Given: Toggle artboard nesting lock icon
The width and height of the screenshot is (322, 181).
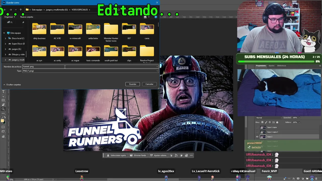Looking at the screenshot, I should (x=273, y=122).
